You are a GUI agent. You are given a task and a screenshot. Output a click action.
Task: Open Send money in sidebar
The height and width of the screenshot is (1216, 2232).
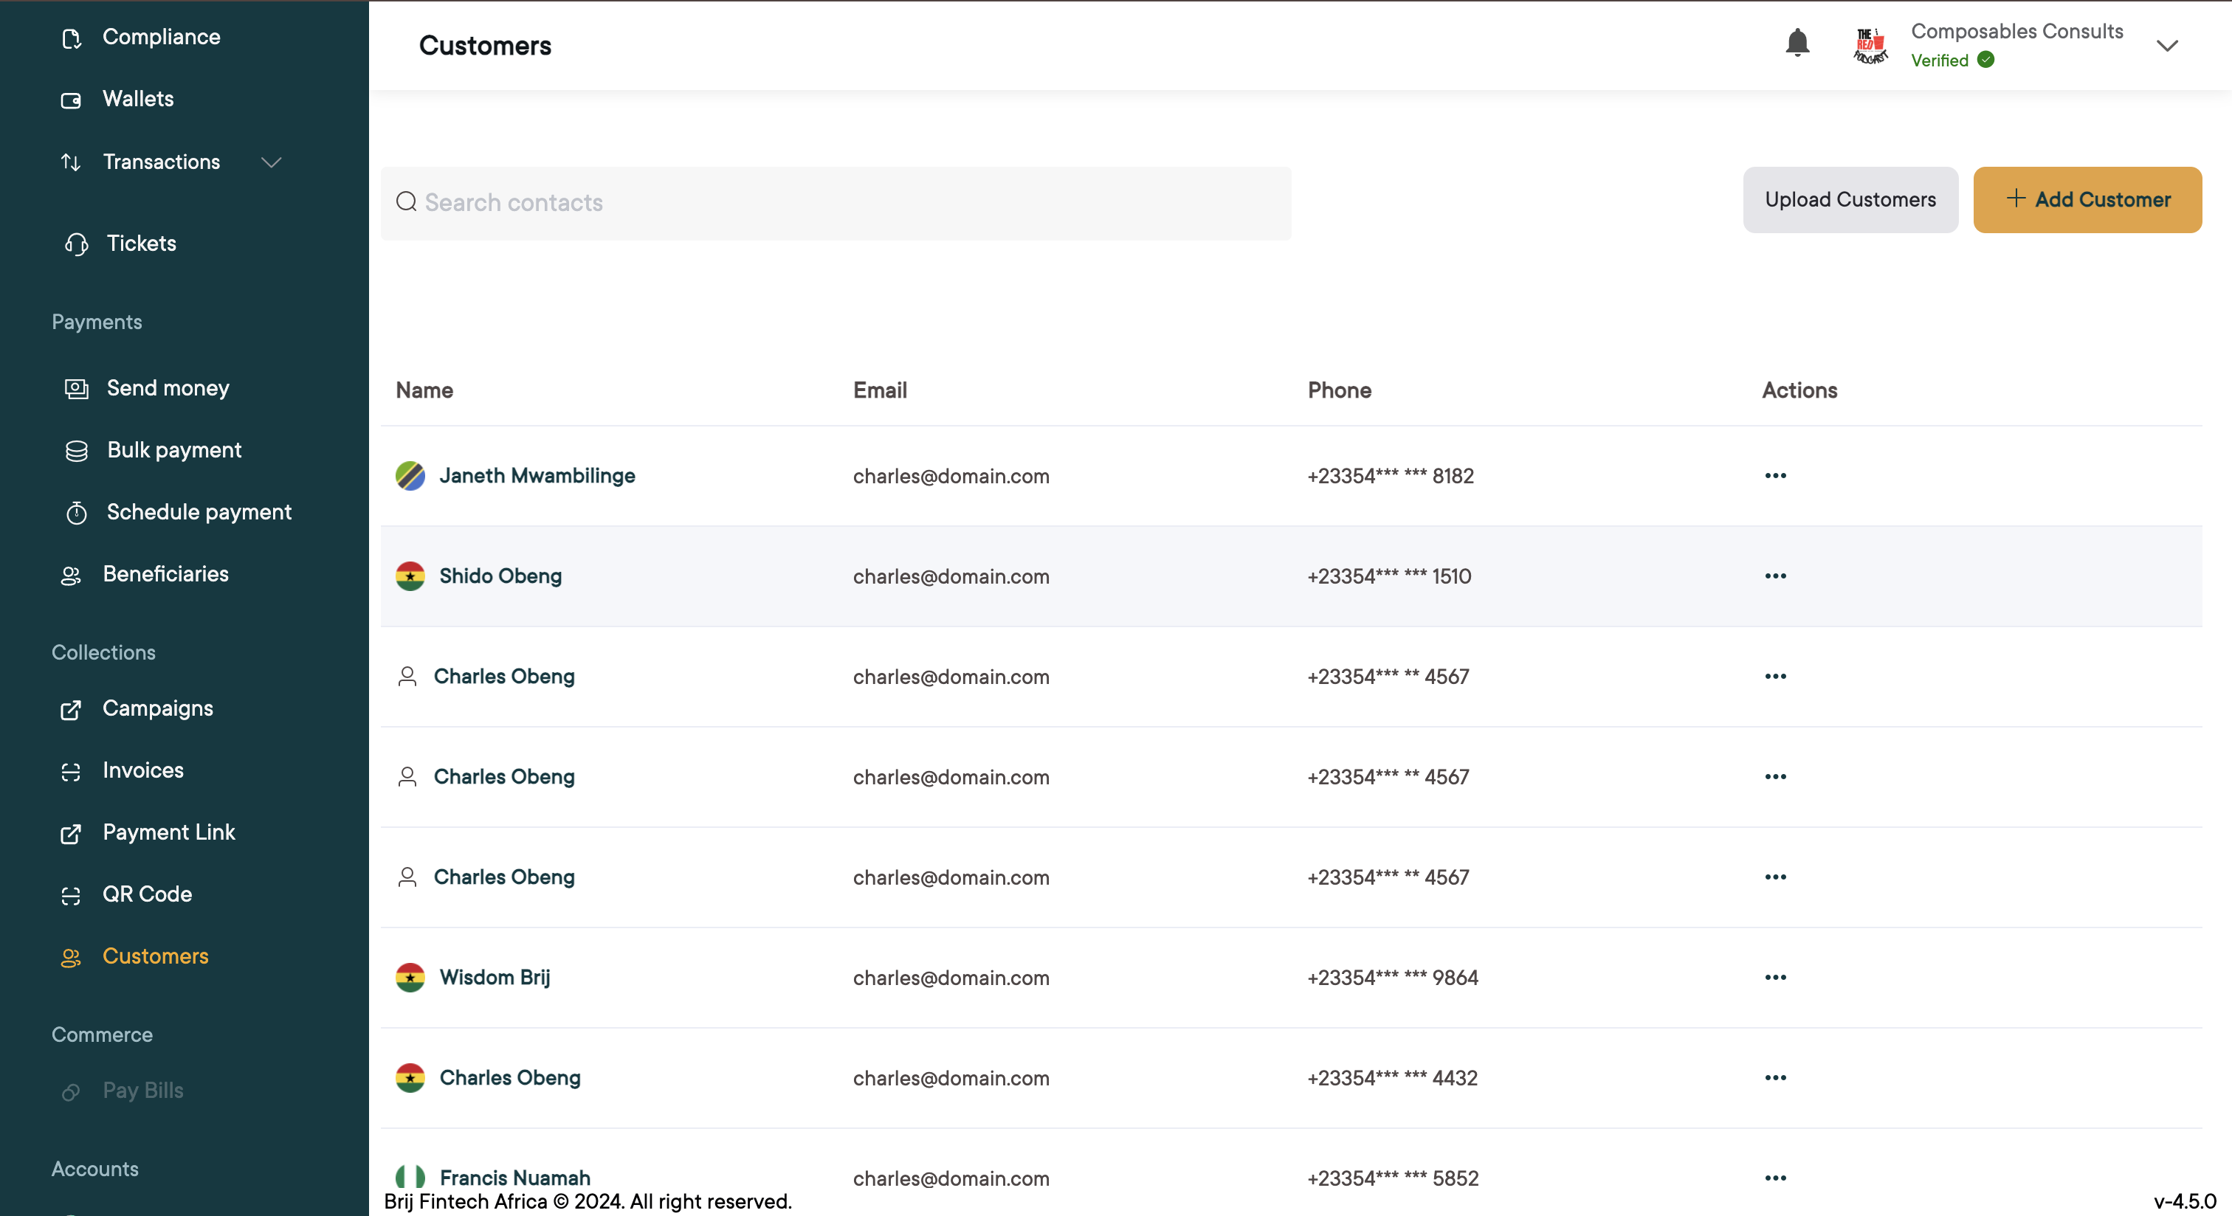click(x=168, y=388)
